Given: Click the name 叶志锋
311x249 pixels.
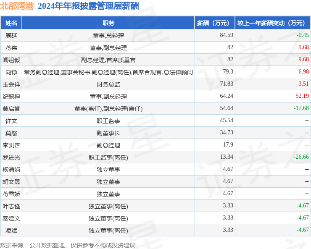Looking at the screenshot, I should click(x=11, y=206).
